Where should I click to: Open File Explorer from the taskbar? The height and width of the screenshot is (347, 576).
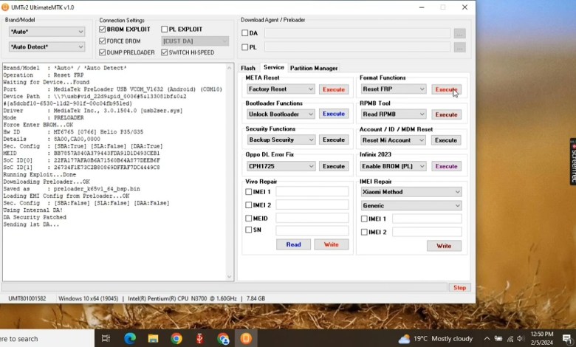click(x=153, y=339)
